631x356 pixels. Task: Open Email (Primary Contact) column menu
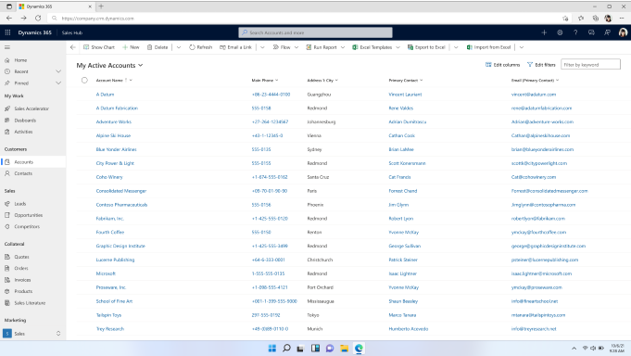pyautogui.click(x=535, y=80)
